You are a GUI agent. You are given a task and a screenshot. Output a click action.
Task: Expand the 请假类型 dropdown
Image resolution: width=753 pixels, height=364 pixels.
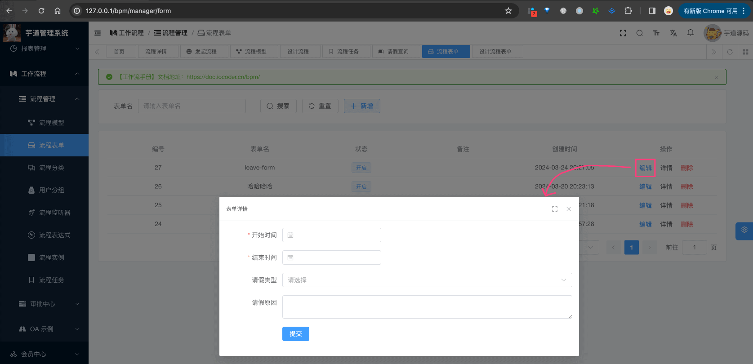(427, 280)
